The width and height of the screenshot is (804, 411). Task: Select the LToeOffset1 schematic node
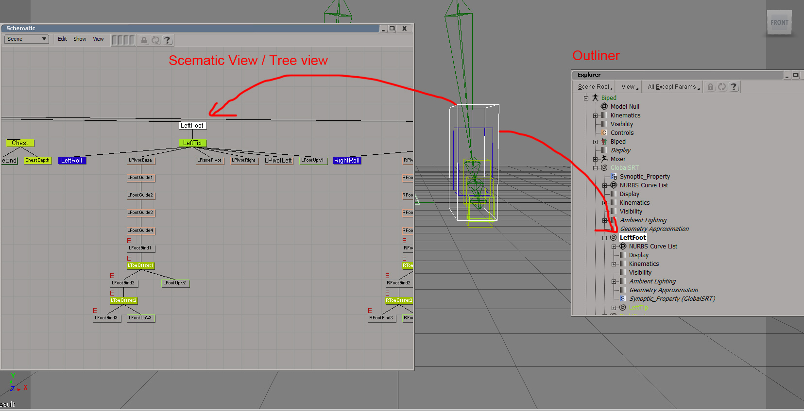tap(140, 266)
